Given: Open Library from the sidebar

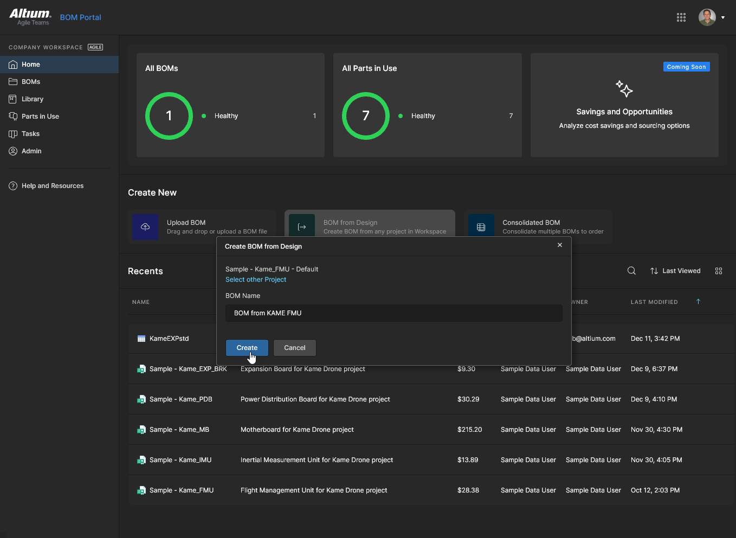Looking at the screenshot, I should pos(33,99).
